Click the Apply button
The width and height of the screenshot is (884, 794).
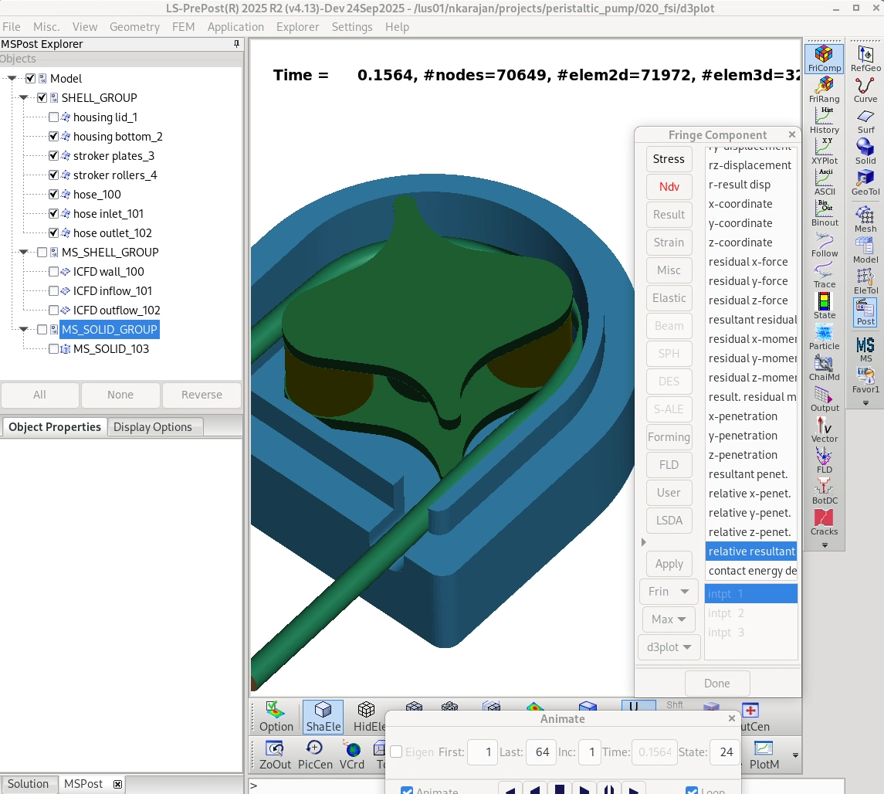(669, 564)
